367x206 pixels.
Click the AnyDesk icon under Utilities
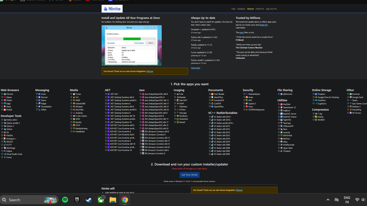(x=281, y=104)
